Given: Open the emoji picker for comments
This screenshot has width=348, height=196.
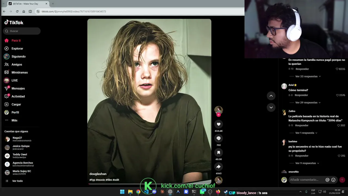Looking at the screenshot, I should click(333, 180).
